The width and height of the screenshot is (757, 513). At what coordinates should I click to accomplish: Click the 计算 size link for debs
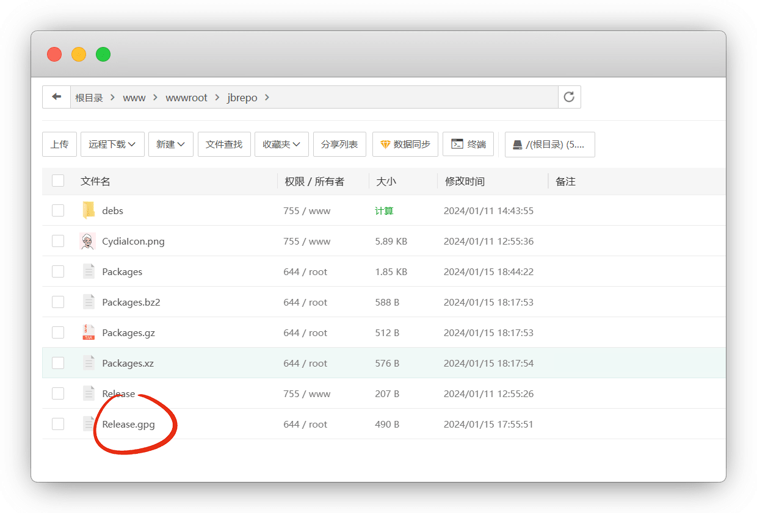384,211
